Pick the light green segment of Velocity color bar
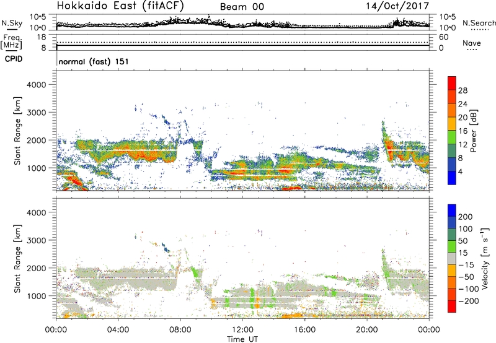The width and height of the screenshot is (496, 343). [452, 246]
